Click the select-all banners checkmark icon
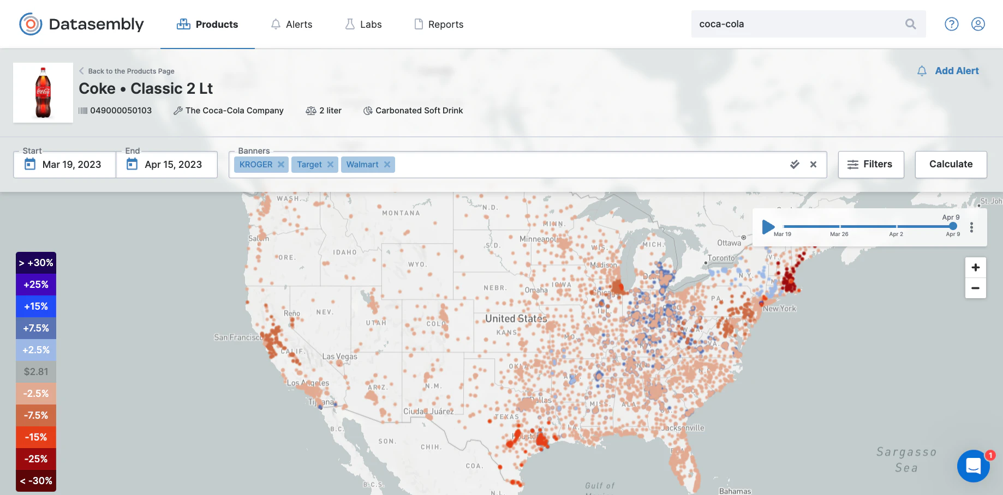1003x495 pixels. (795, 164)
